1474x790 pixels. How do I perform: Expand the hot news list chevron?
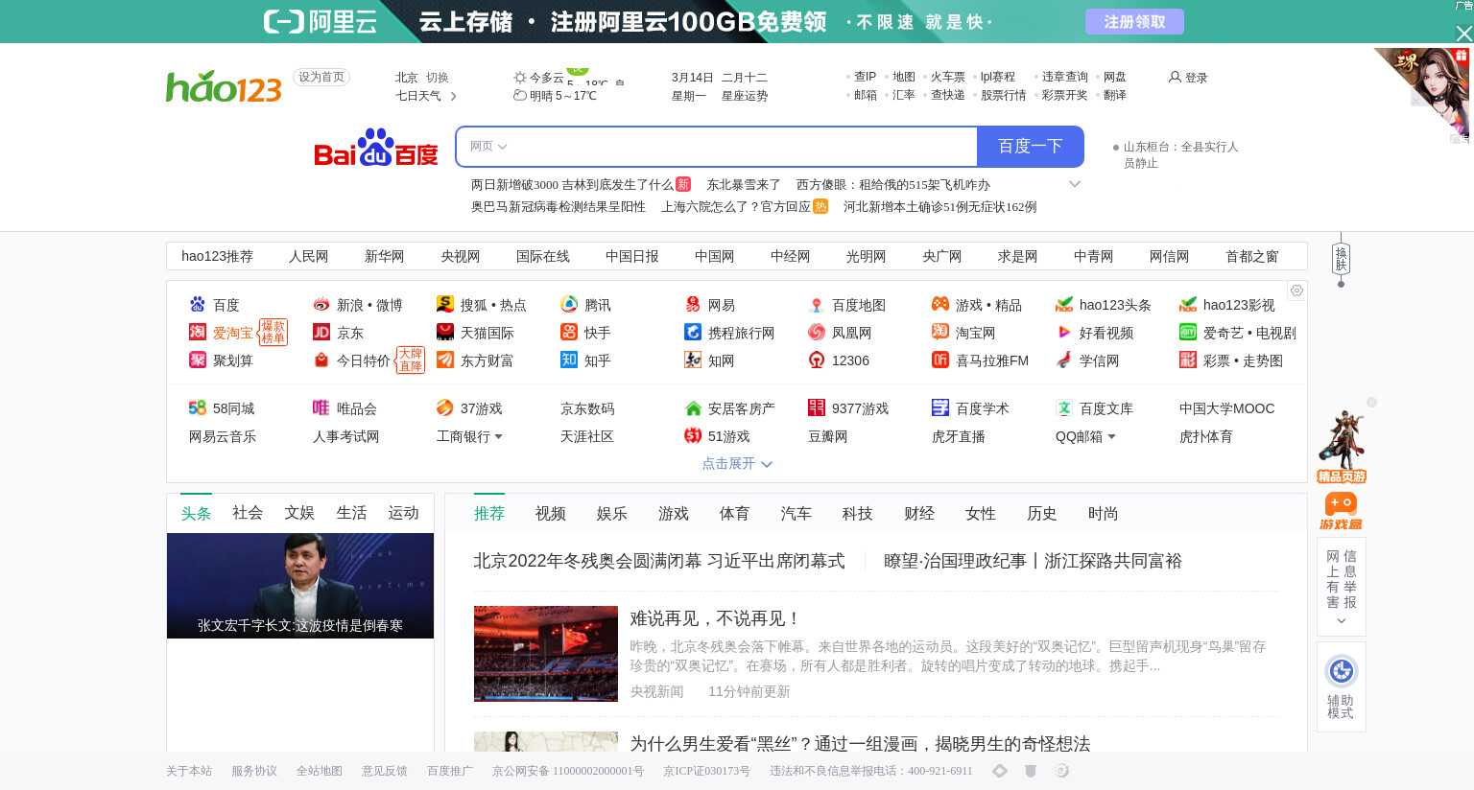tap(1075, 184)
